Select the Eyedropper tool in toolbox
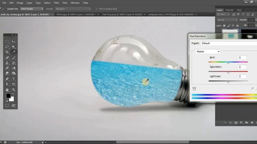257x144 pixels. pos(14,52)
